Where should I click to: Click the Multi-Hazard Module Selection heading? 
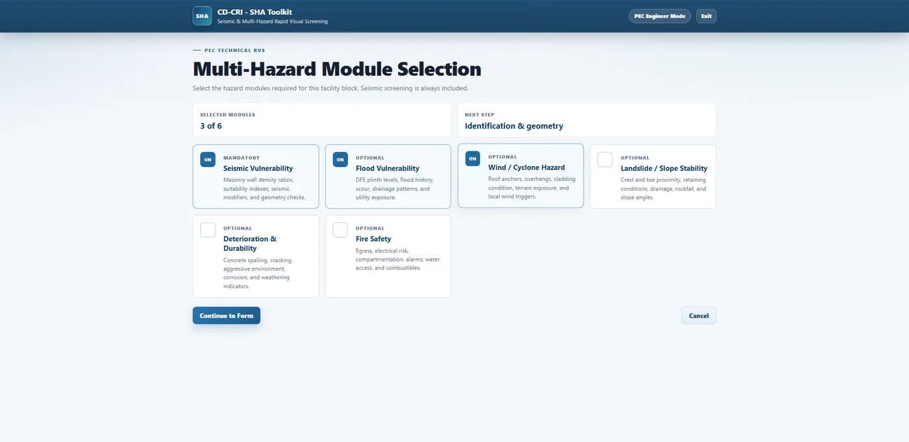point(337,69)
